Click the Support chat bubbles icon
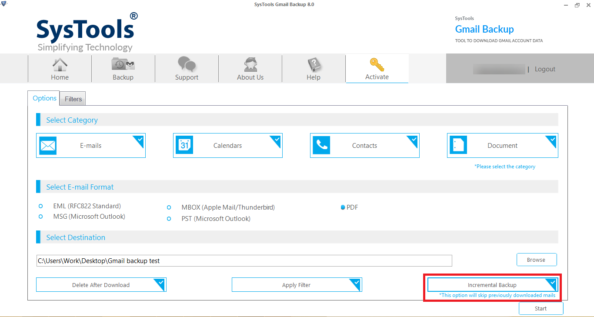The width and height of the screenshot is (594, 317). (x=187, y=64)
